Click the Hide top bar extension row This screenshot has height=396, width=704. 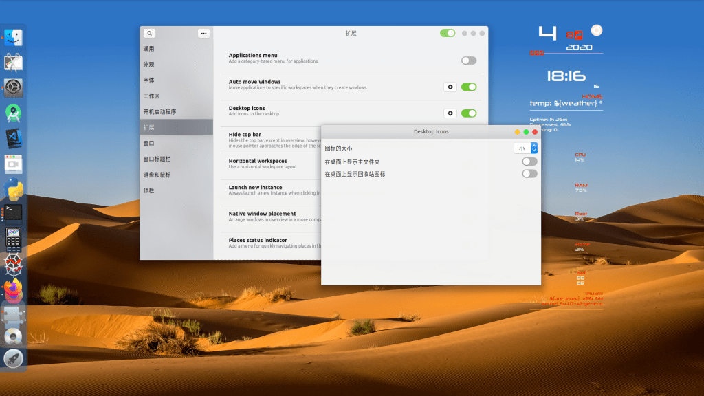271,140
